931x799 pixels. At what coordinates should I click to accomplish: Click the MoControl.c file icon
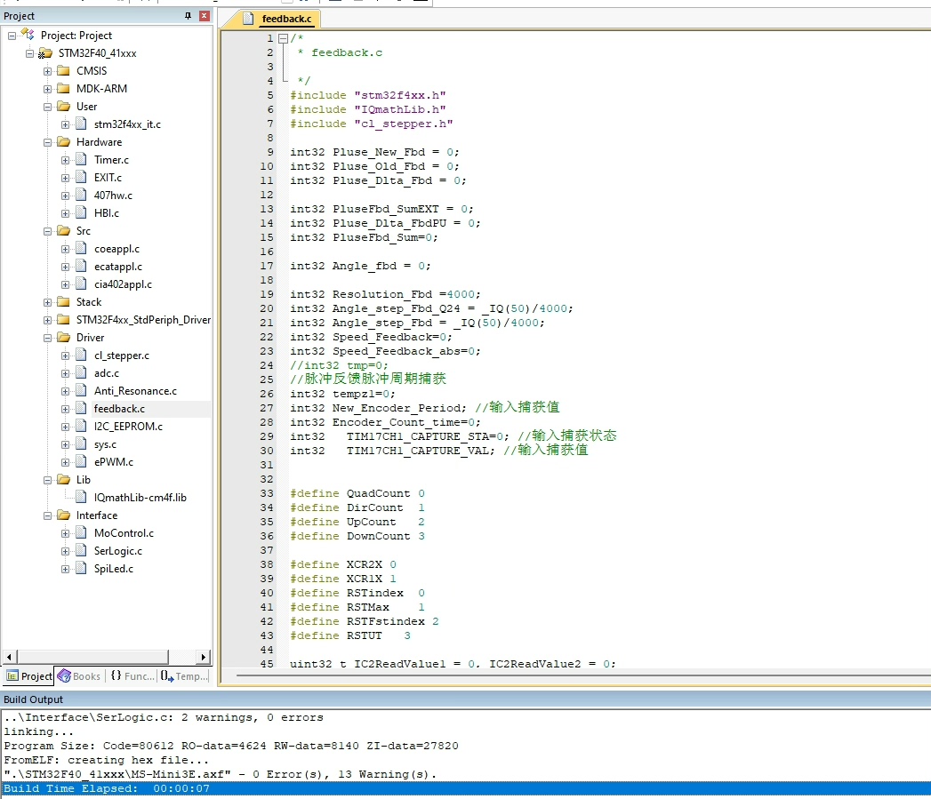pyautogui.click(x=81, y=533)
